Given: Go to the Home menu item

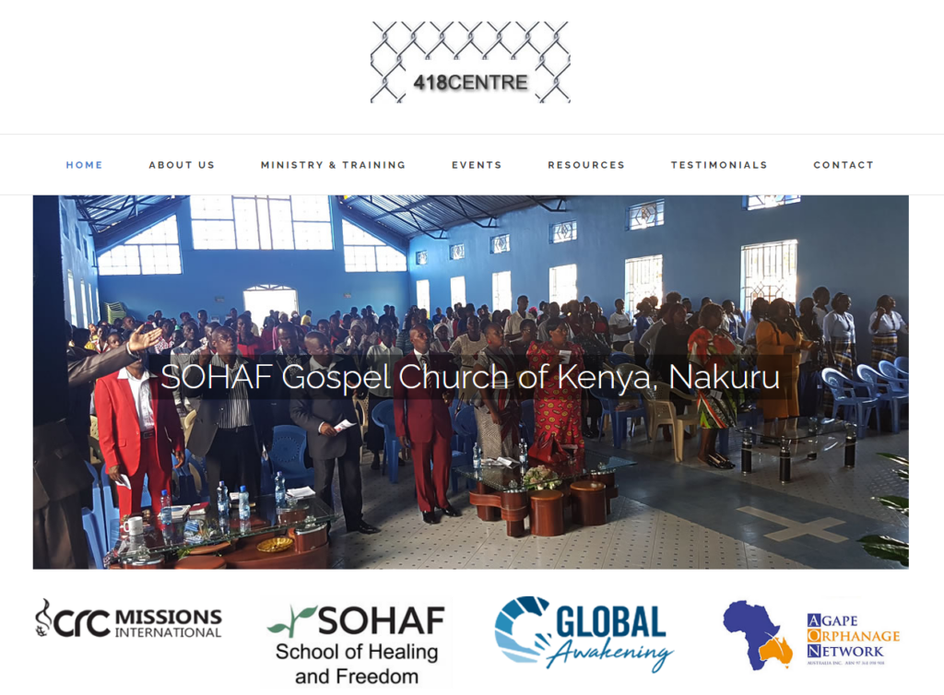Looking at the screenshot, I should click(x=84, y=165).
